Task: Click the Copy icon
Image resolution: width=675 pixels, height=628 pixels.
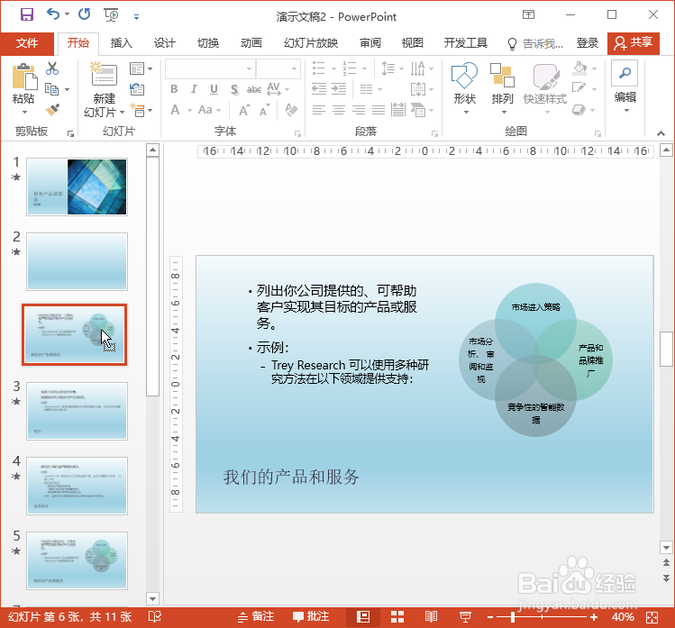Action: click(51, 89)
